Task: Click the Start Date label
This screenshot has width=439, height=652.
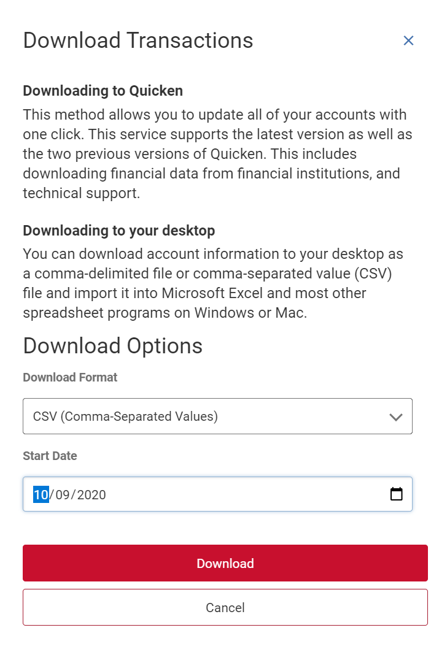Action: pos(50,456)
